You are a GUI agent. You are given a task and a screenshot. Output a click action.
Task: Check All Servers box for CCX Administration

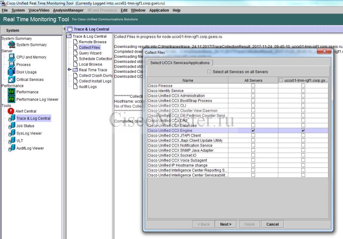coord(253,96)
